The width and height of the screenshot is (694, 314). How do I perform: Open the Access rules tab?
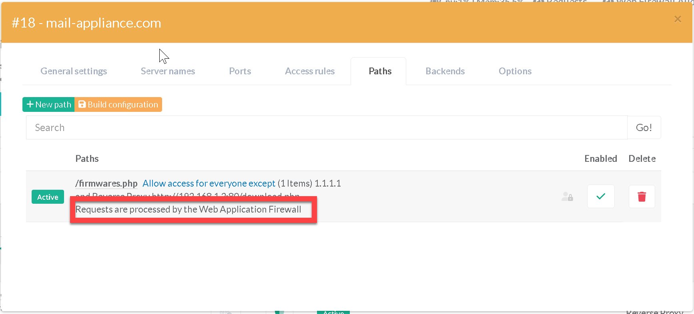pos(309,71)
